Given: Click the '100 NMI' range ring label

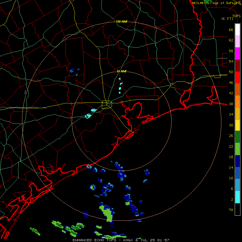Looking at the screenshot, I should coord(122,22).
